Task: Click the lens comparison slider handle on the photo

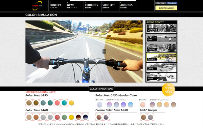Action: tap(104, 52)
